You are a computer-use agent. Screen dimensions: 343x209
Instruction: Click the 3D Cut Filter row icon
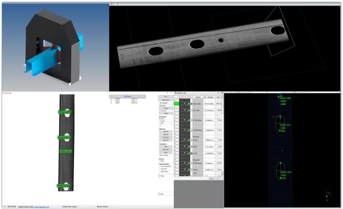[x=191, y=110]
